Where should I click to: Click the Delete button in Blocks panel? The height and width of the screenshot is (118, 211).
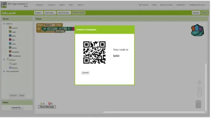tap(21, 96)
